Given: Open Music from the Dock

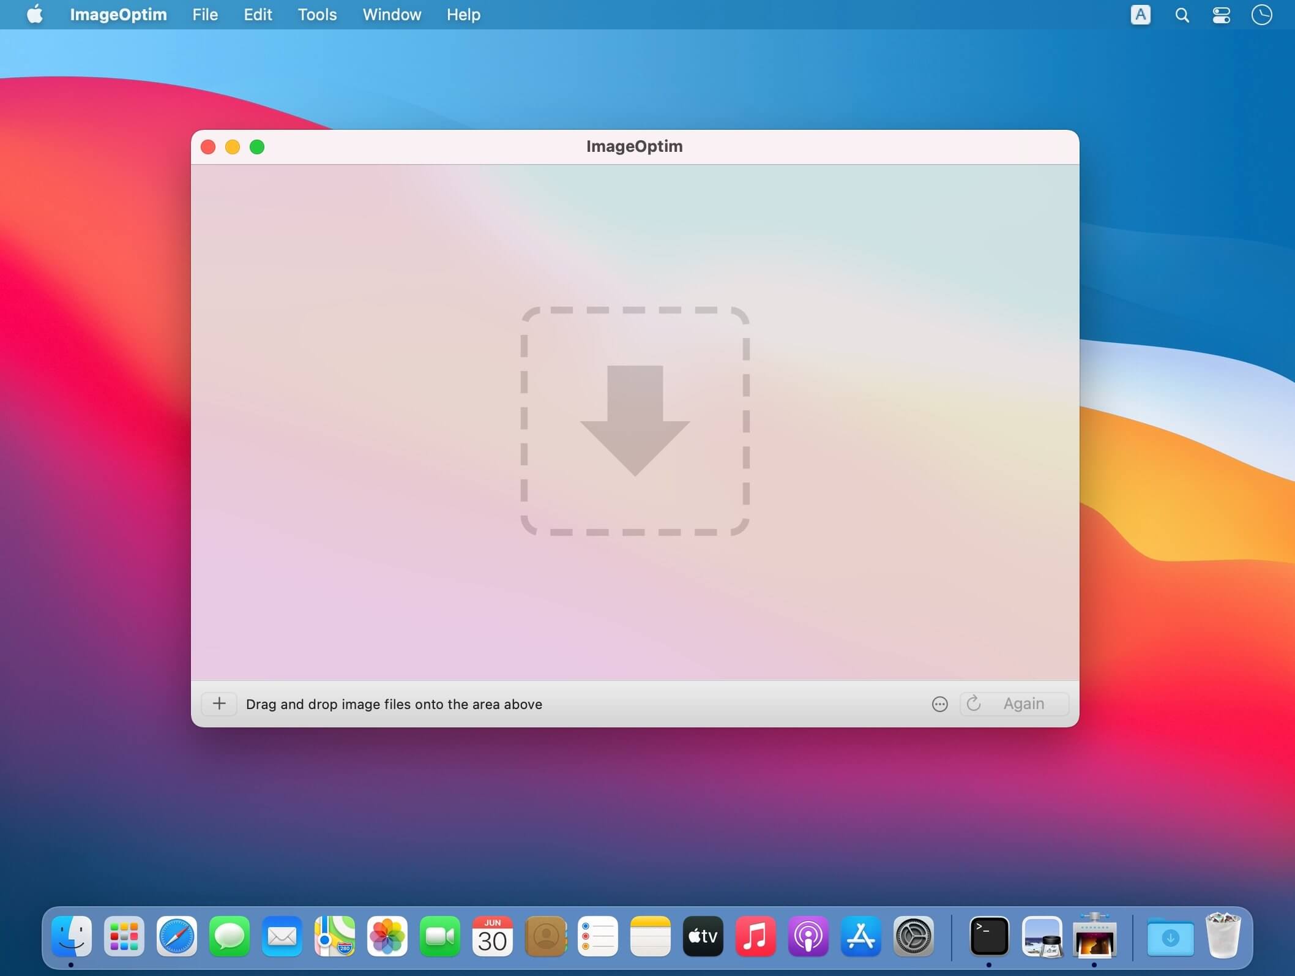Looking at the screenshot, I should (x=756, y=936).
